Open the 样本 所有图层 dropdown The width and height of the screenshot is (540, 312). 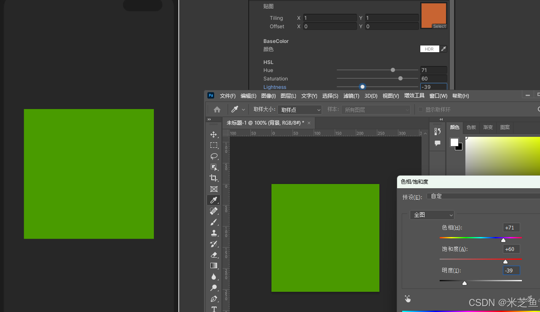point(376,109)
